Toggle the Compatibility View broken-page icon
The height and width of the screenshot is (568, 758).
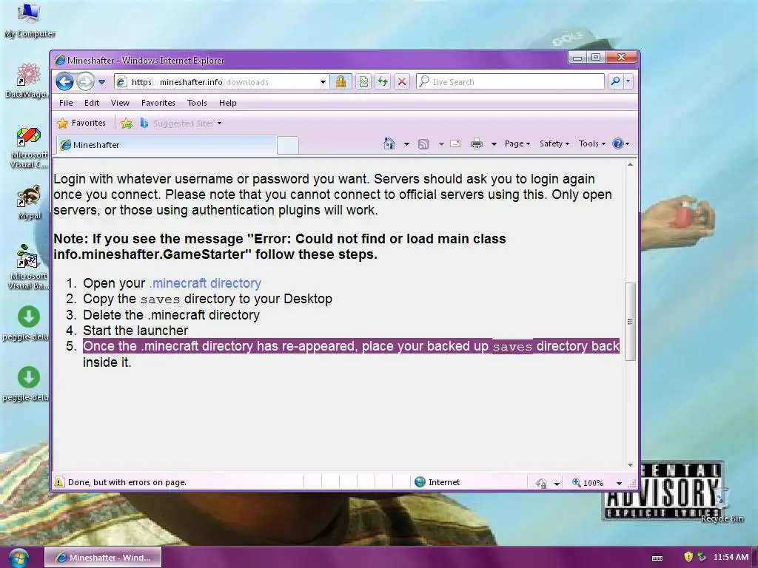tap(363, 81)
